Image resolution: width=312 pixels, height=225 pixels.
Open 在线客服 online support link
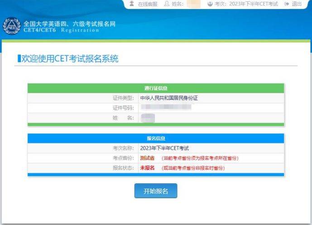click(x=148, y=4)
